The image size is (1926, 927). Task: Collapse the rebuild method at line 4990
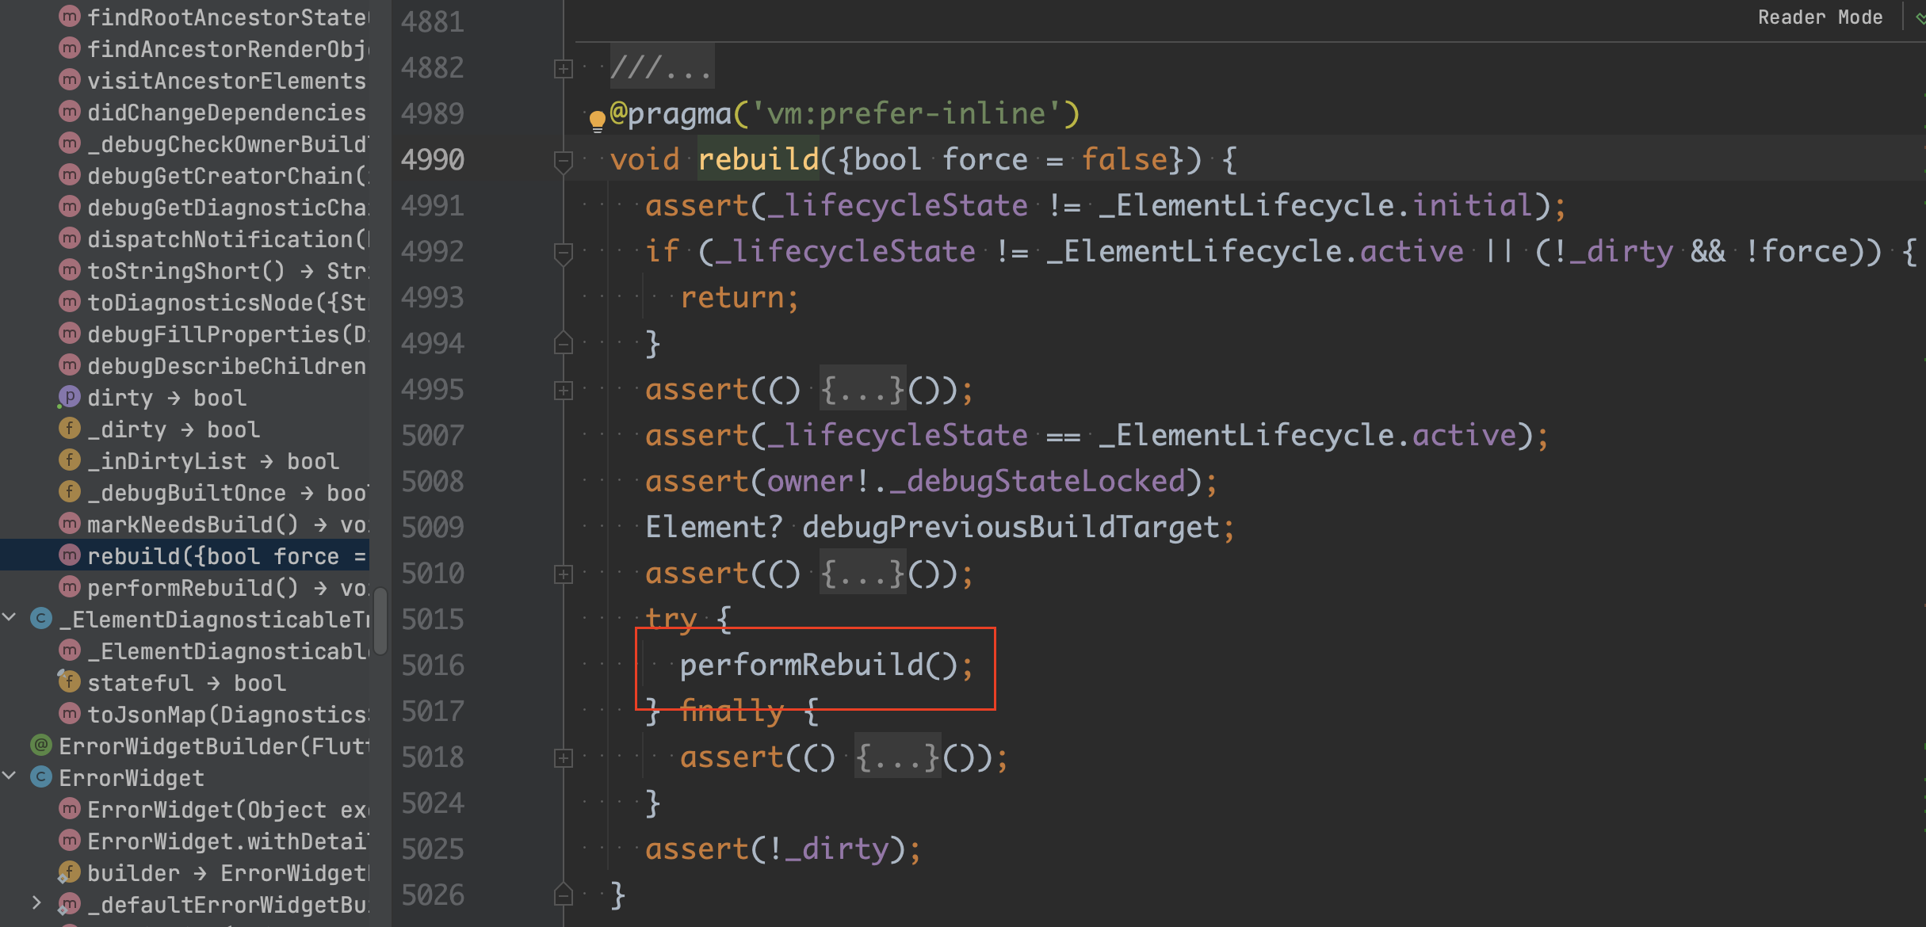(563, 161)
